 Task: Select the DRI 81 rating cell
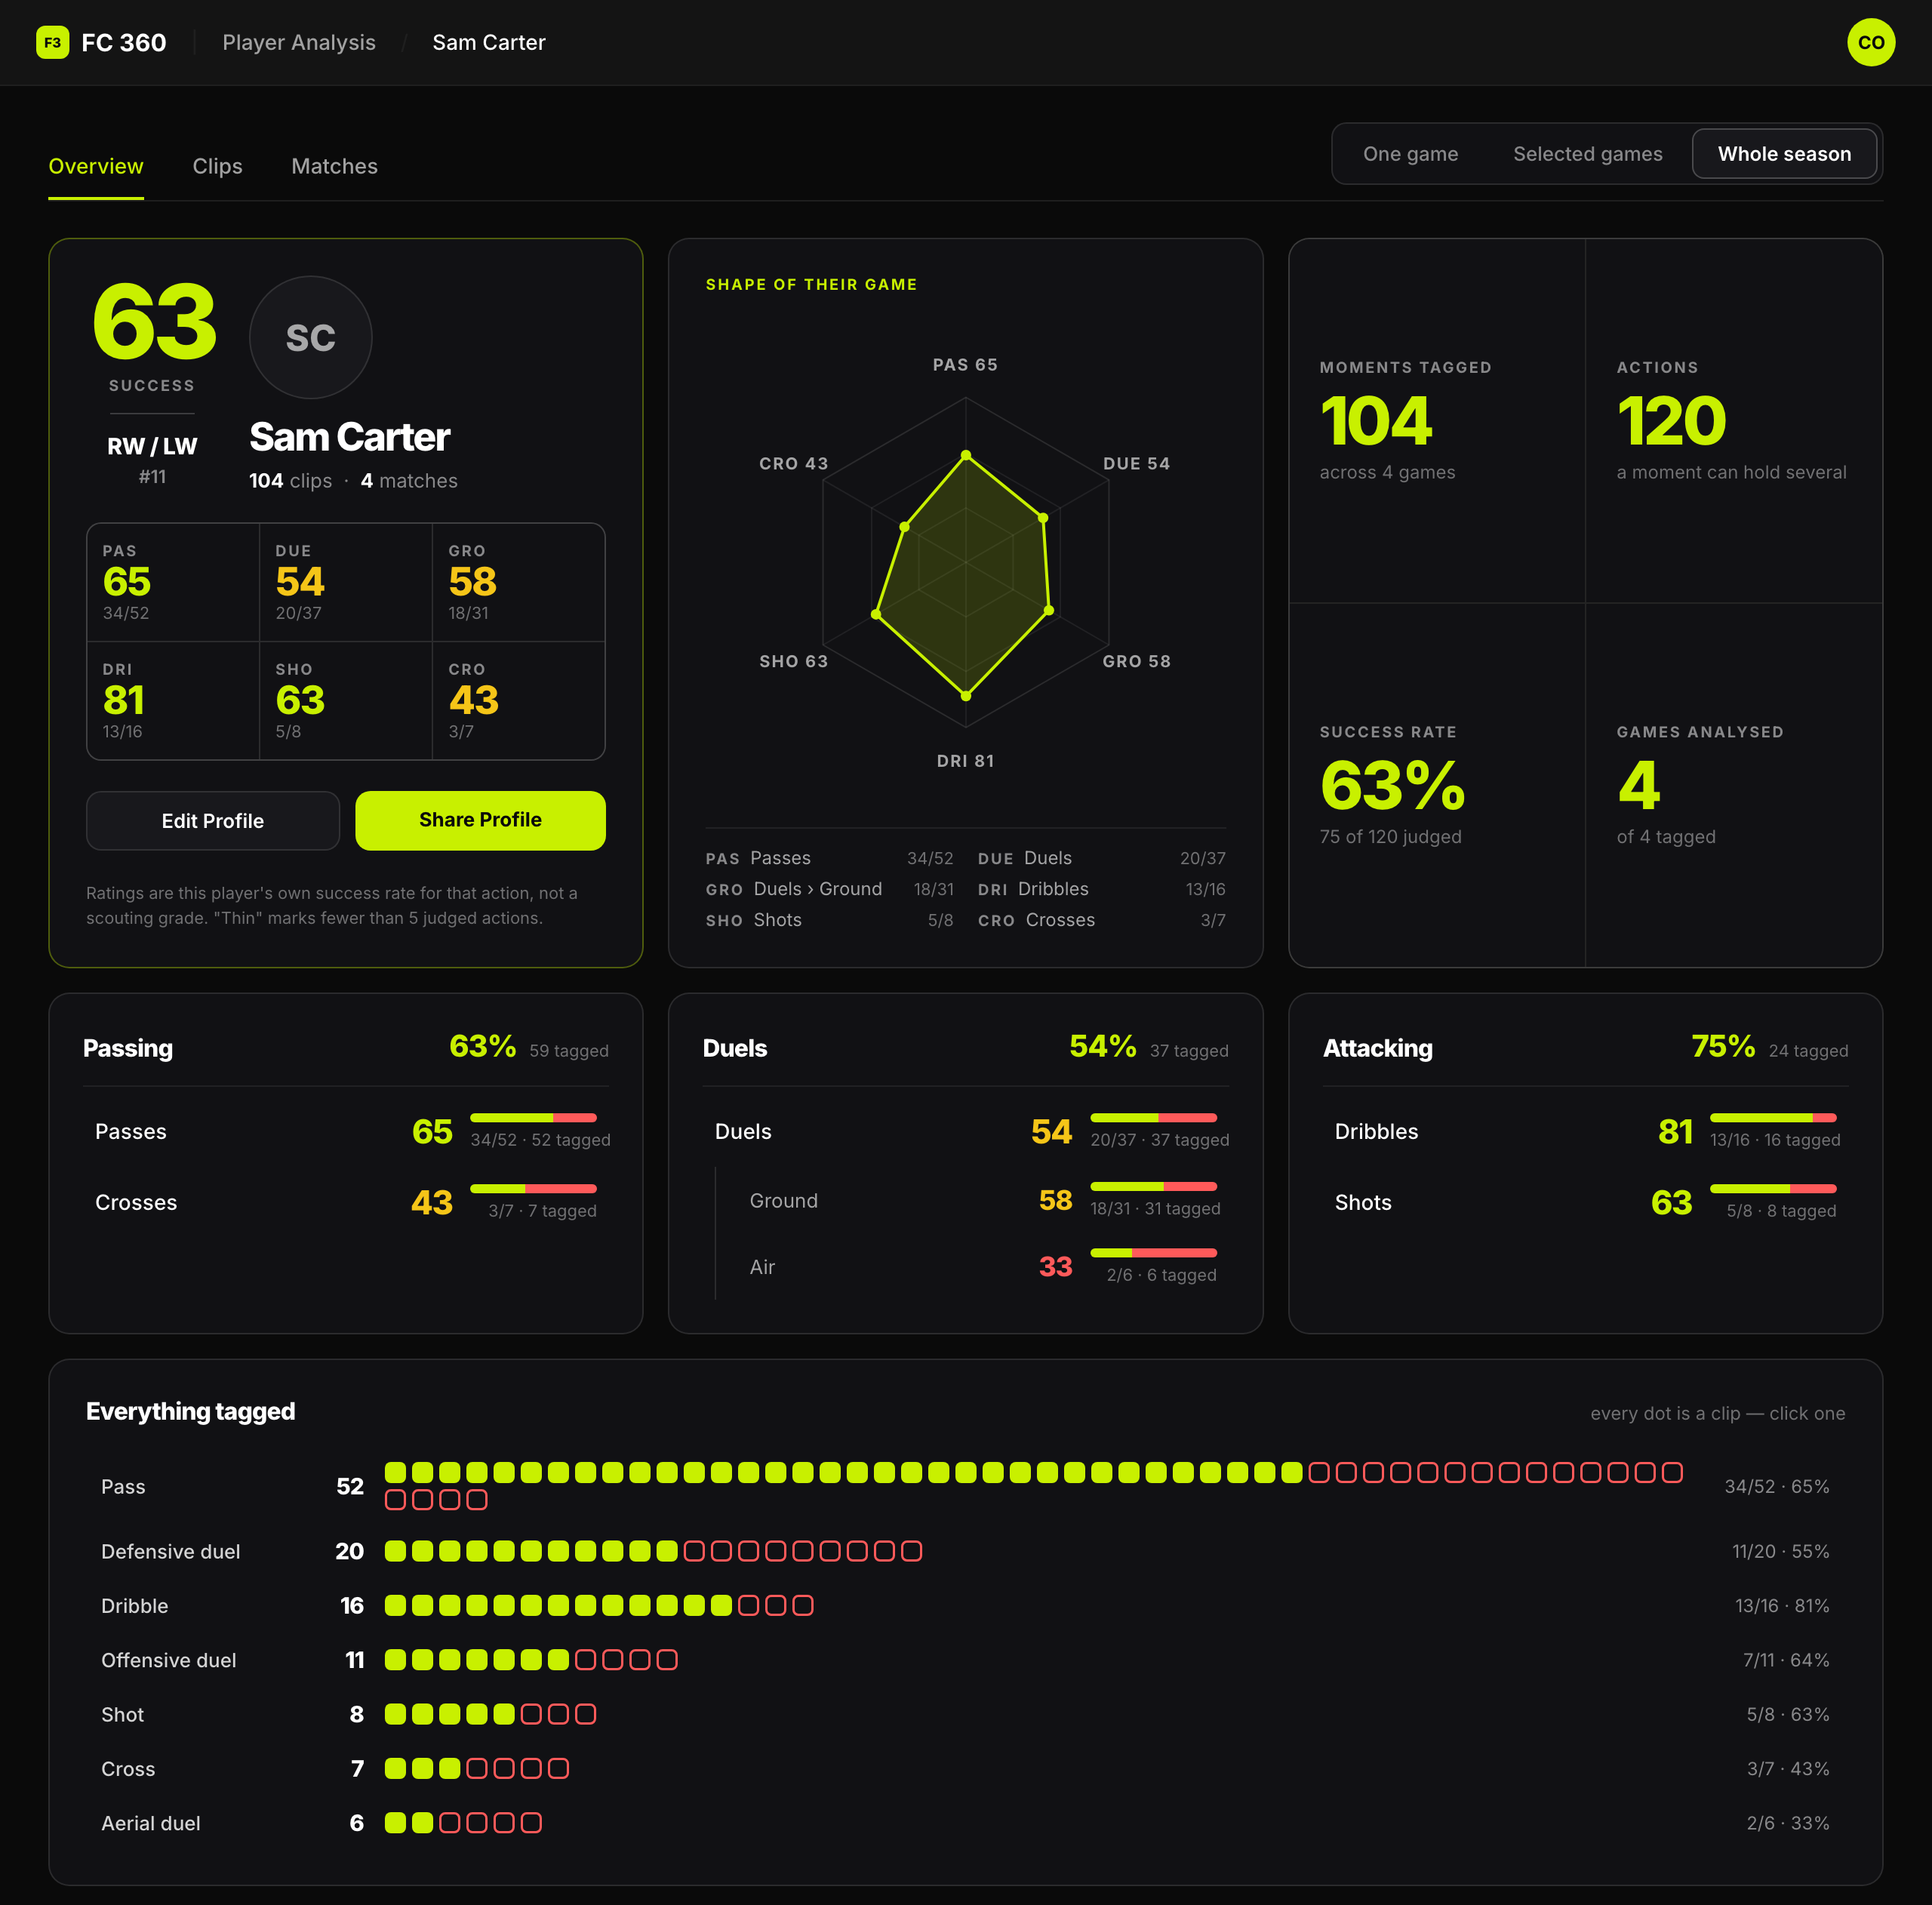[x=173, y=700]
